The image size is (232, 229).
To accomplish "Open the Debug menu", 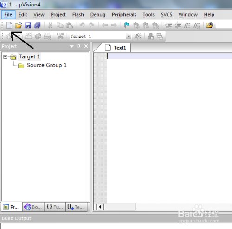I will (x=98, y=15).
